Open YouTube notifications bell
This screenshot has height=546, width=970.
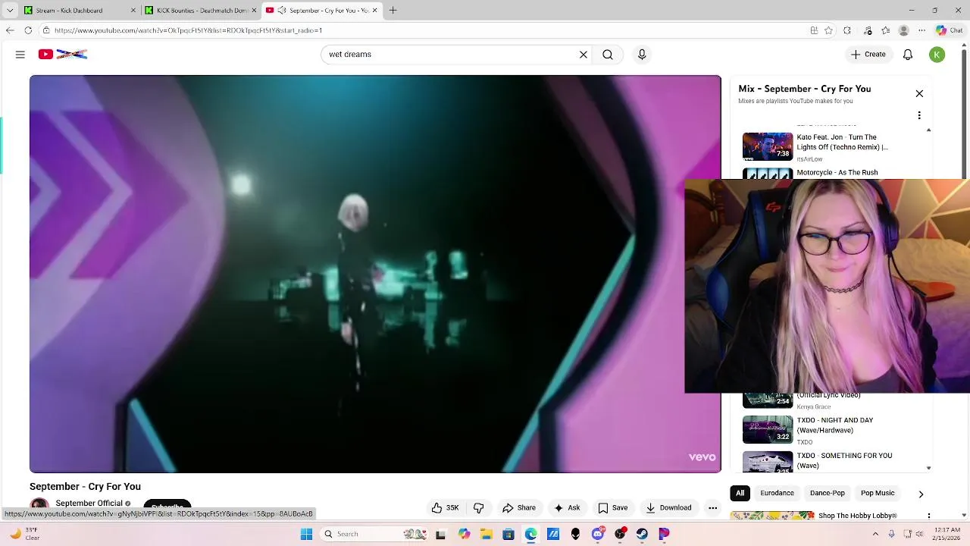pyautogui.click(x=908, y=55)
